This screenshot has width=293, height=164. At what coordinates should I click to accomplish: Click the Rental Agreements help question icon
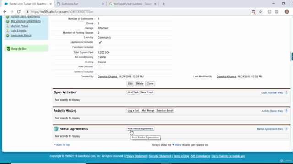(x=286, y=129)
